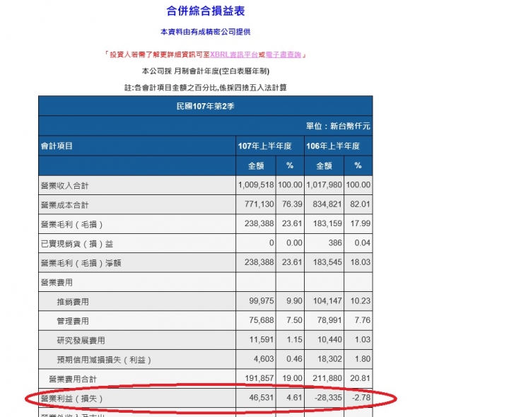Screen dimensions: 509x417
Task: Select the 營業毛利(毛損) row label
Action: [71, 224]
